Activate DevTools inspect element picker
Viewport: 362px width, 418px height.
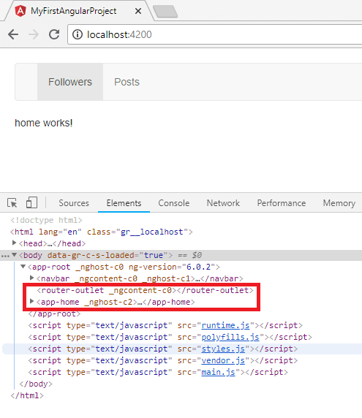(x=12, y=203)
